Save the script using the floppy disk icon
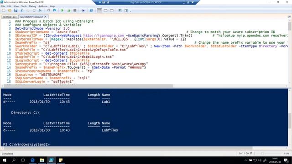This screenshot has width=292, height=164. 16,10
